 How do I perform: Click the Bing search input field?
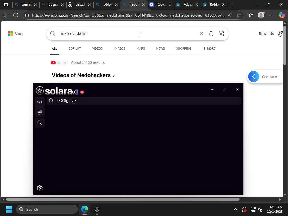[x=129, y=34]
